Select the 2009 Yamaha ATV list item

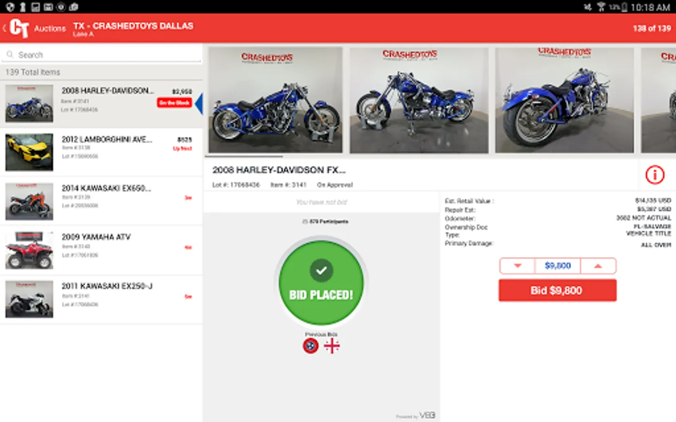click(101, 250)
